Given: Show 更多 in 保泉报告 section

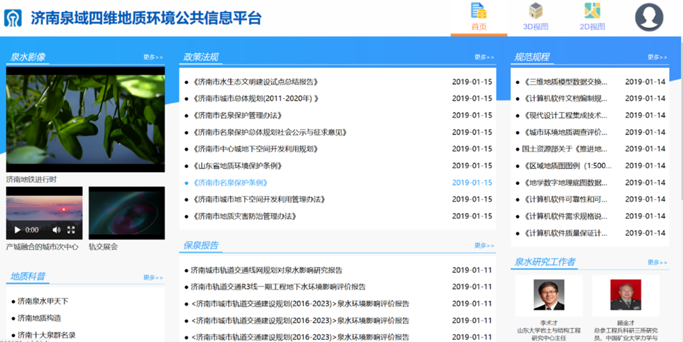Looking at the screenshot, I should coord(484,246).
